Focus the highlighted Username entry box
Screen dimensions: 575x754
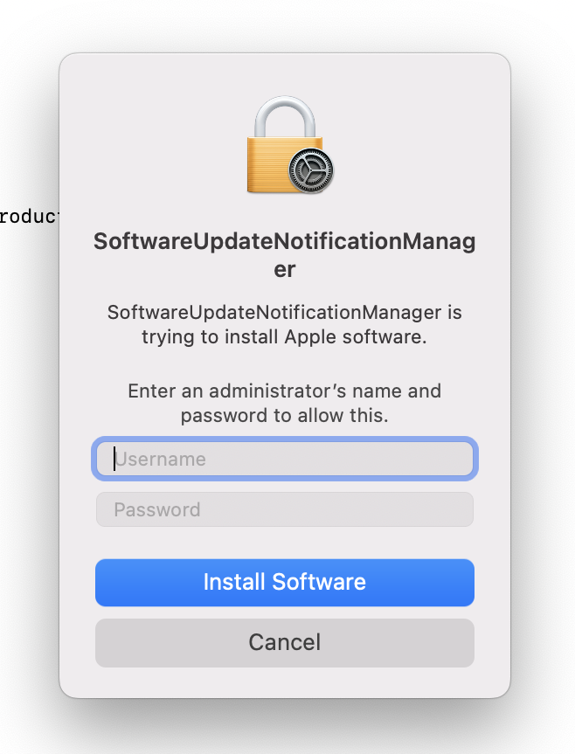pos(284,459)
